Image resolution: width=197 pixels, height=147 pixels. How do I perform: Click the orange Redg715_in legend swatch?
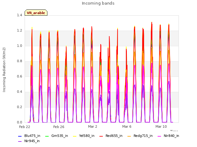coord(129,136)
